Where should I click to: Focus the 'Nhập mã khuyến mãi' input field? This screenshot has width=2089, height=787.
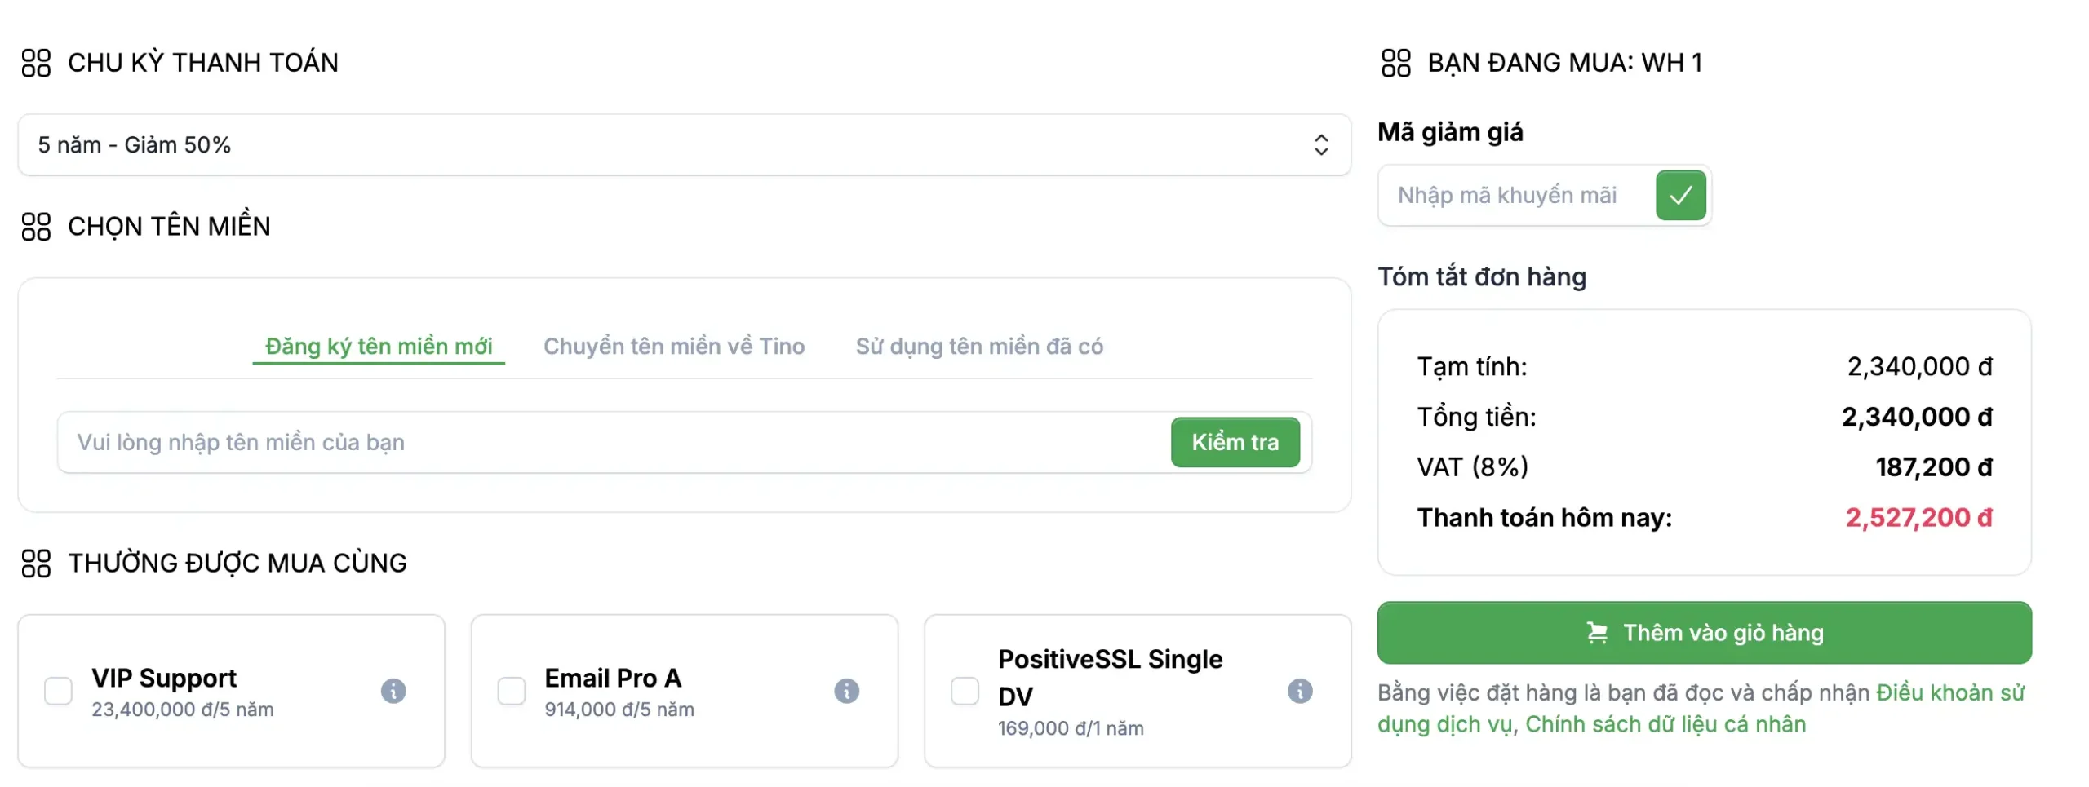1517,195
